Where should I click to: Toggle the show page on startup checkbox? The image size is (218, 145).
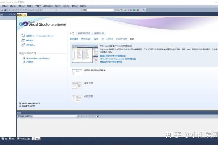point(20,106)
